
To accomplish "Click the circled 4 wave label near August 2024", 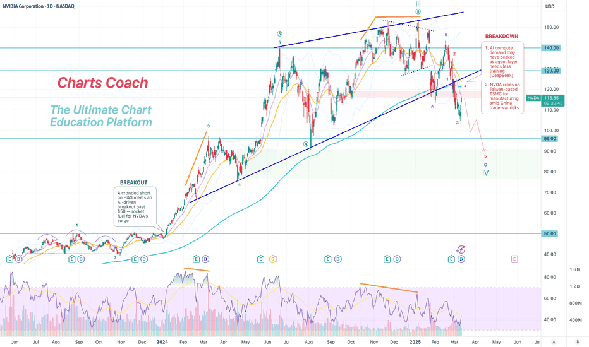I will pos(306,144).
